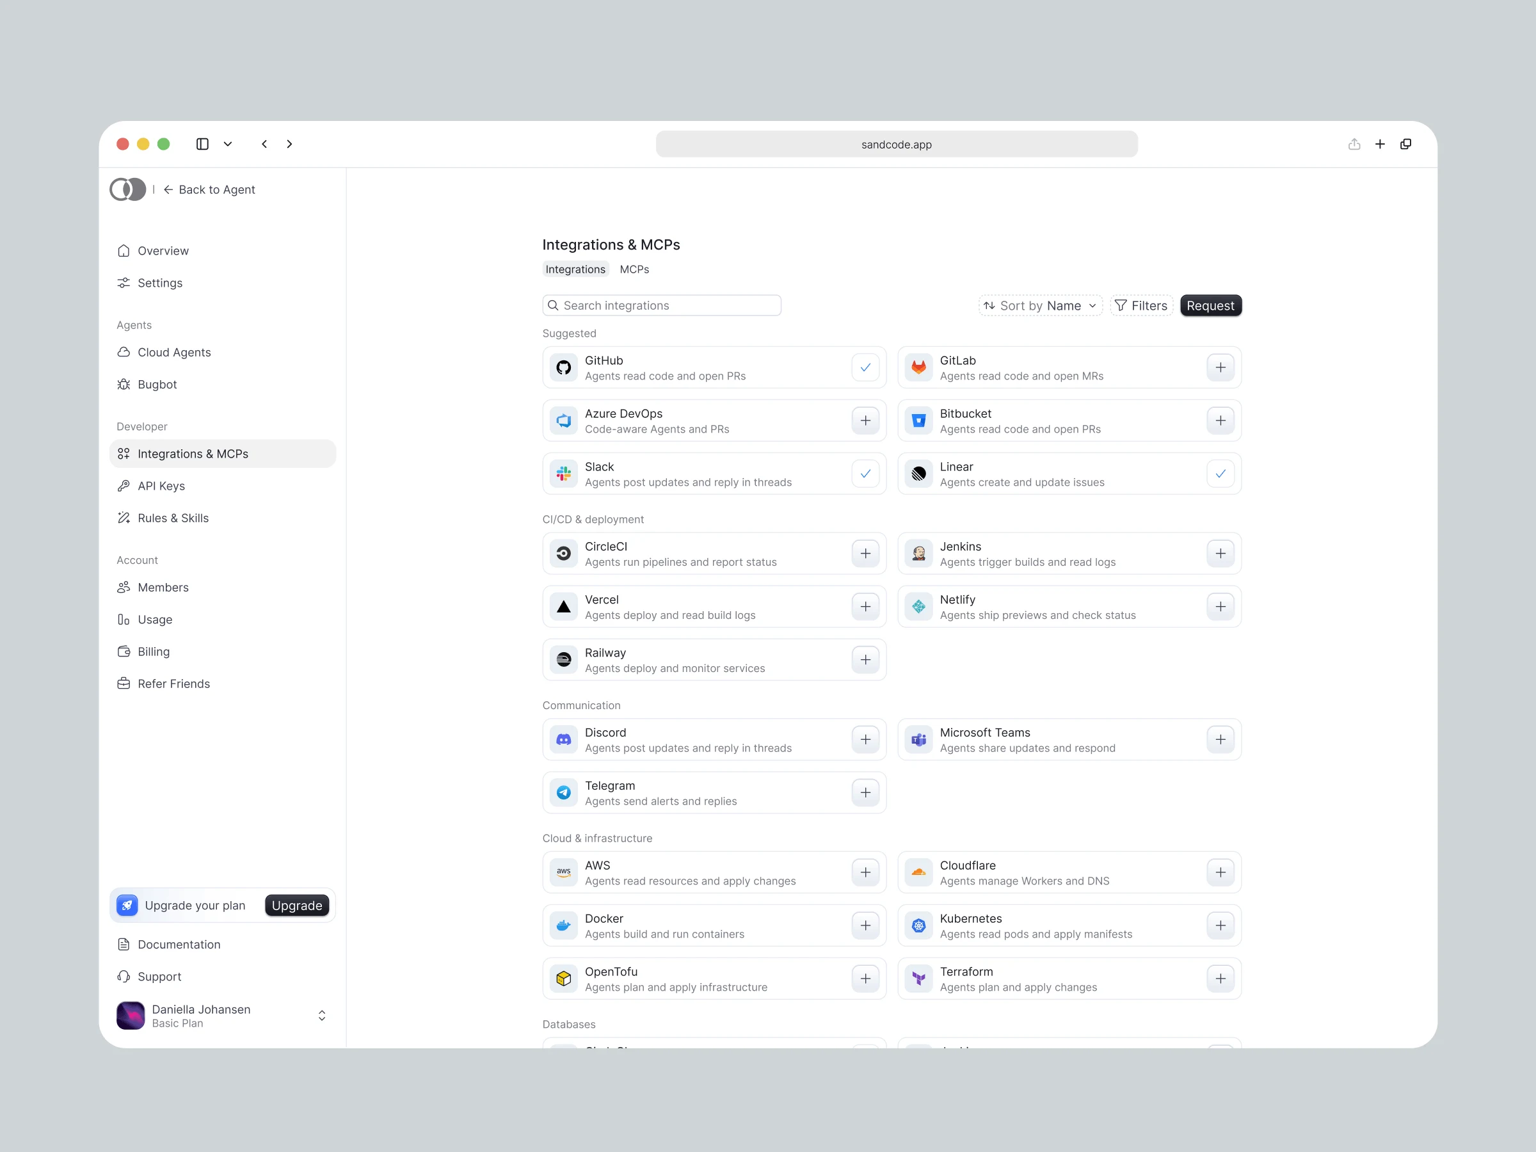Expand the Daniella Johansen account switcher

321,1015
